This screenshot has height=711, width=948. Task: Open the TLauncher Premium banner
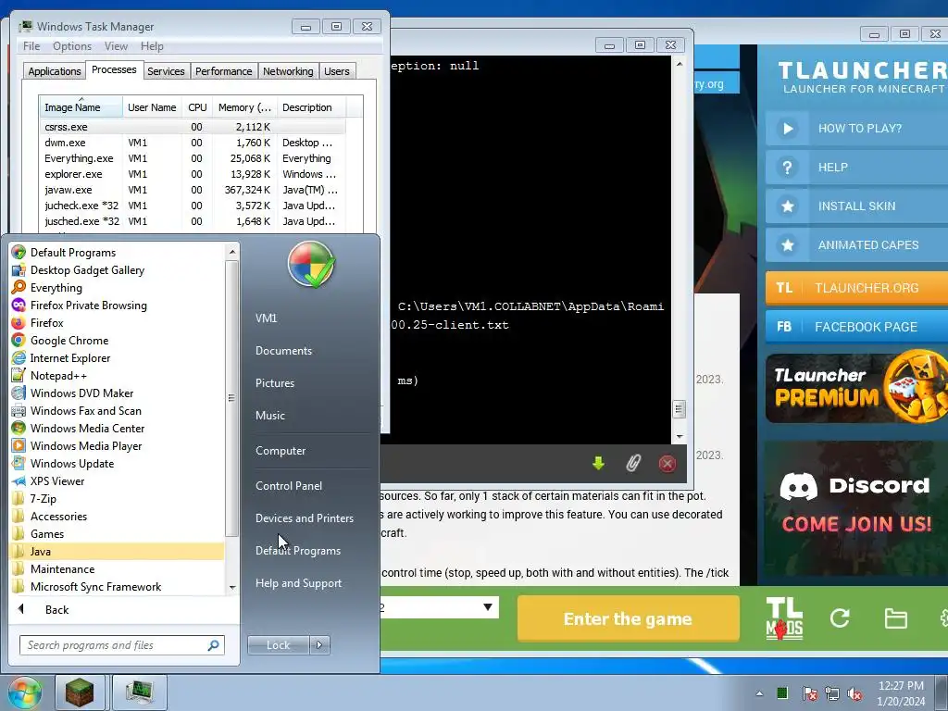point(856,387)
